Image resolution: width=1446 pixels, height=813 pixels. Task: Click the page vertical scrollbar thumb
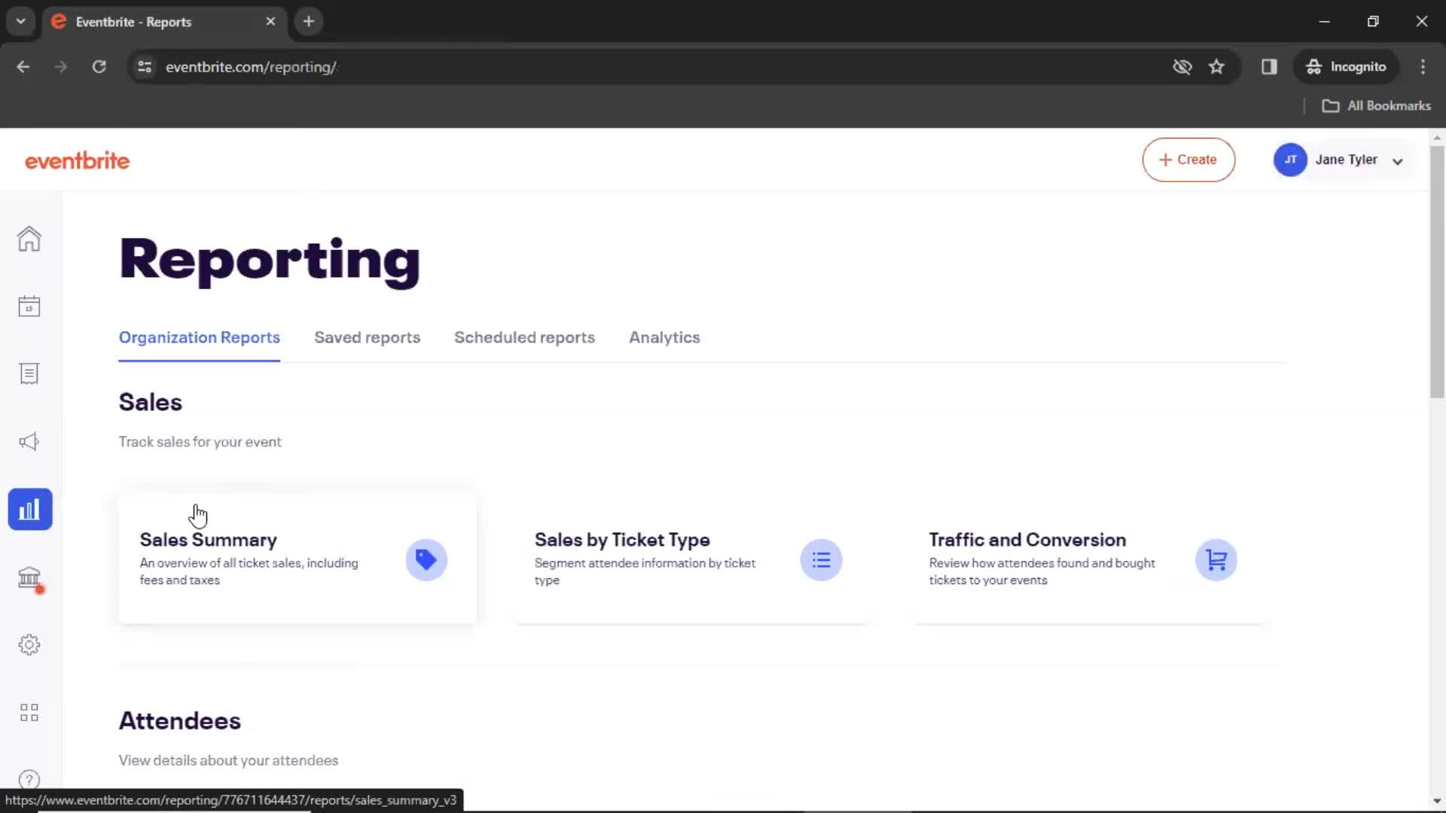[x=1437, y=271]
